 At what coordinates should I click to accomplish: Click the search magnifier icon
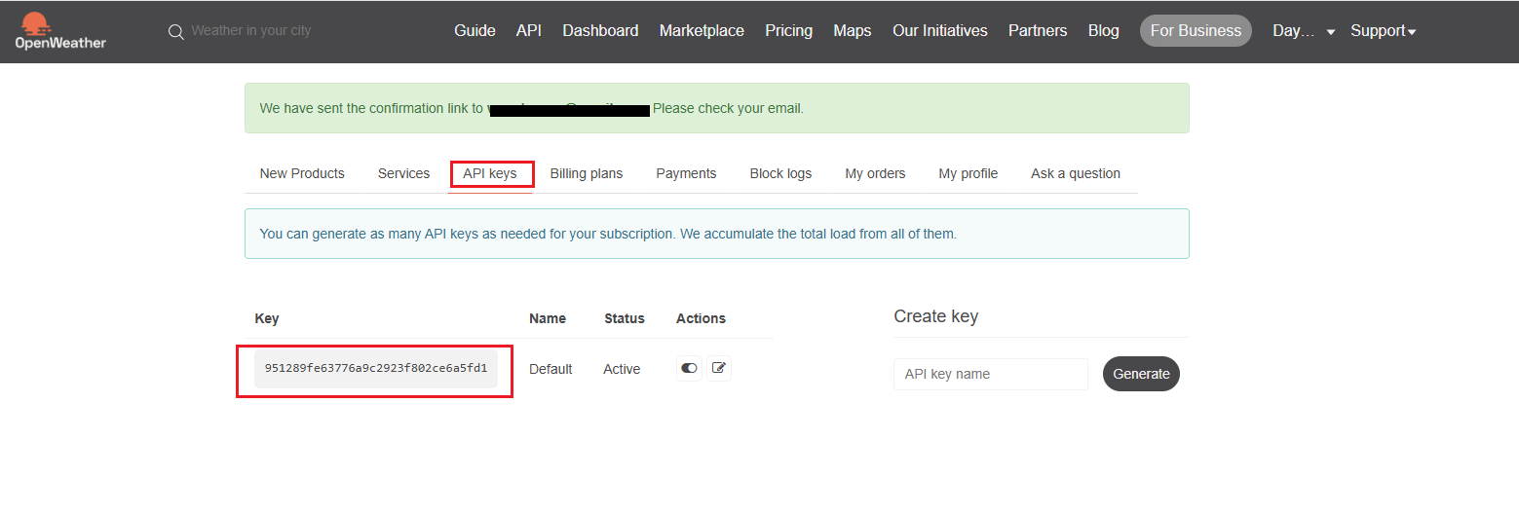[176, 31]
